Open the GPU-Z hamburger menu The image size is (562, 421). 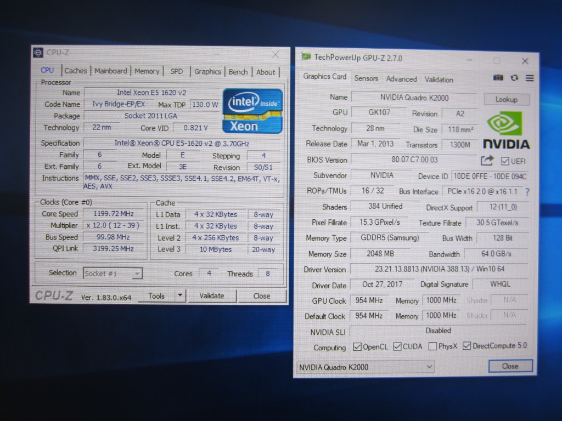(530, 78)
